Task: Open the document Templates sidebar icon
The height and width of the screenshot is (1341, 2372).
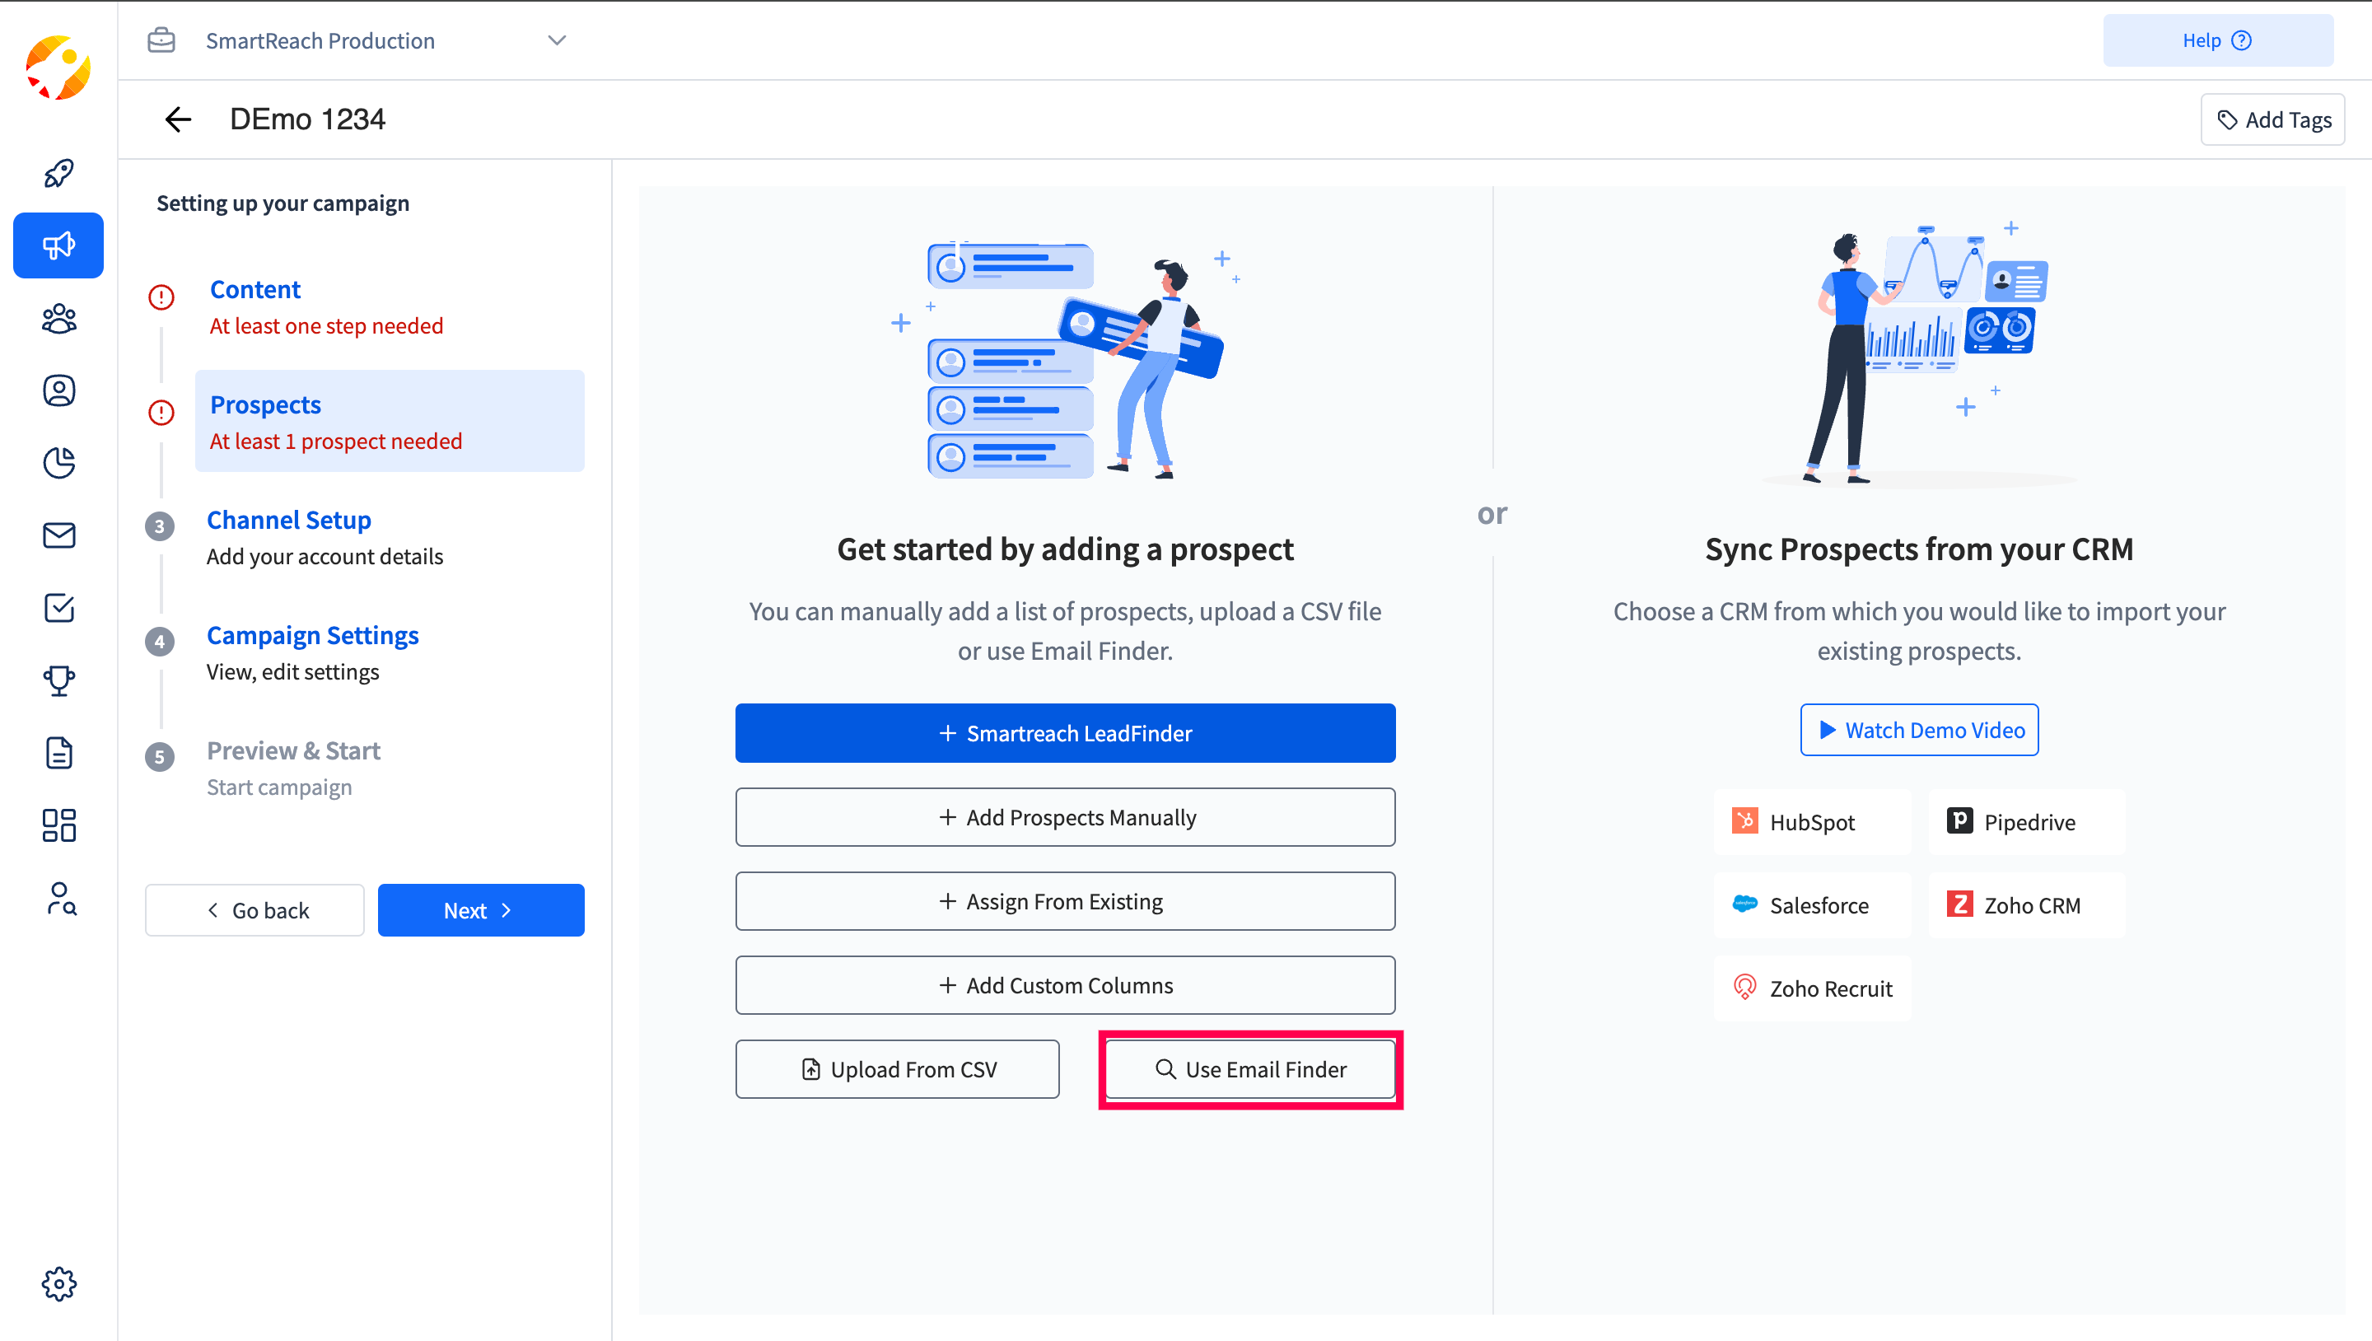Action: point(59,753)
